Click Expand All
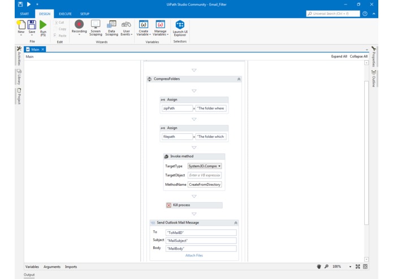The image size is (393, 279). point(339,56)
